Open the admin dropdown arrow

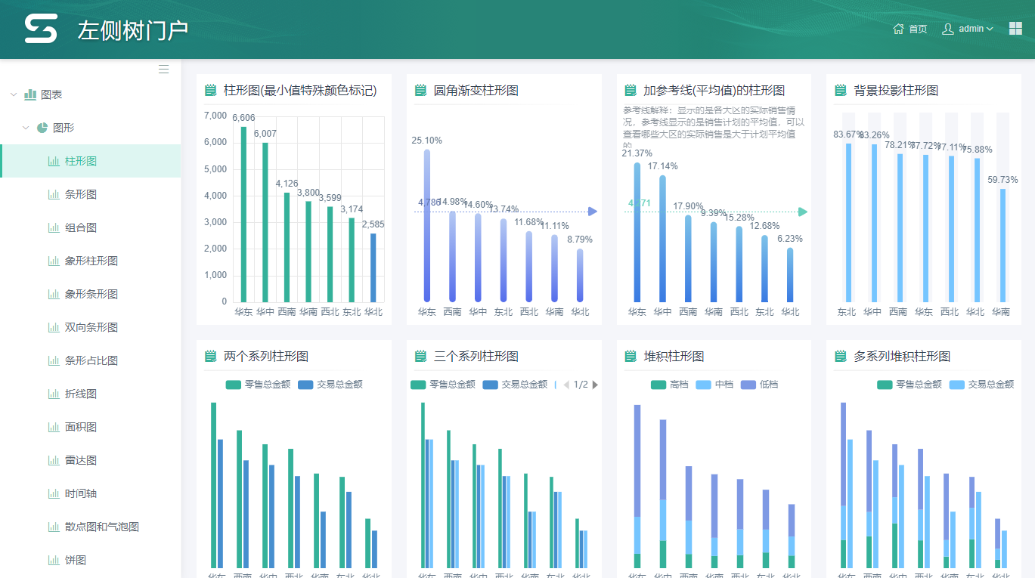tap(990, 29)
